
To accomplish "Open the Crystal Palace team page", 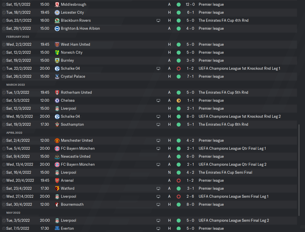I will pos(73,77).
